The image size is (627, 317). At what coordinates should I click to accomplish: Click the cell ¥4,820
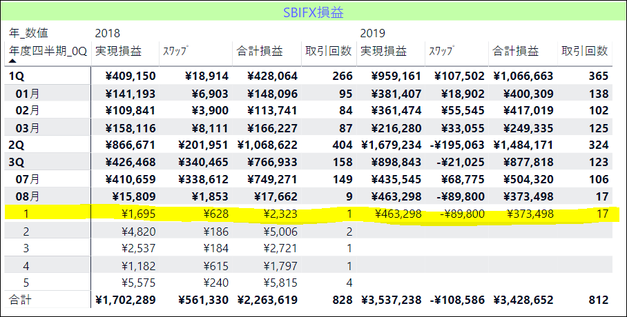[138, 231]
